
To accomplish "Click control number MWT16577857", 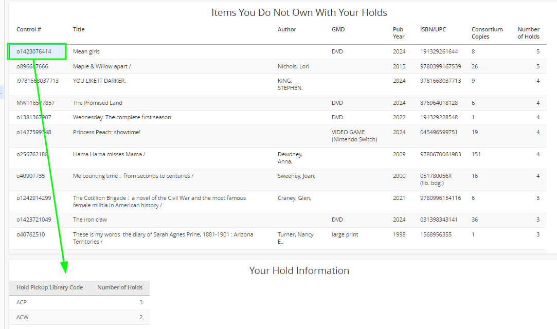I will 35,103.
